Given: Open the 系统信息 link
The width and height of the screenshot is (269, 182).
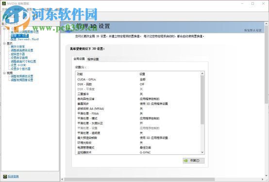Looking at the screenshot, I should click(x=13, y=176).
